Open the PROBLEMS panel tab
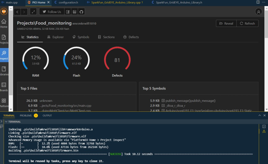The height and width of the screenshot is (164, 268). [x=26, y=116]
